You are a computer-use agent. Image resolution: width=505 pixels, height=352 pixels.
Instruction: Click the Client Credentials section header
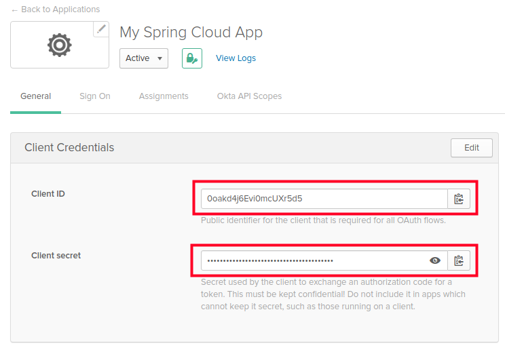click(x=69, y=148)
